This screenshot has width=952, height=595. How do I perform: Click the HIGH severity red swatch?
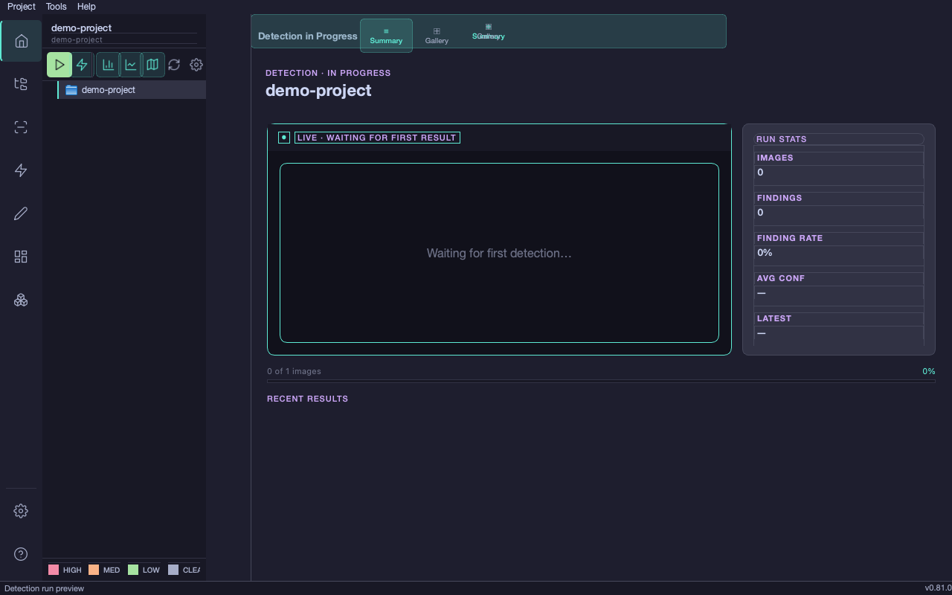coord(54,570)
